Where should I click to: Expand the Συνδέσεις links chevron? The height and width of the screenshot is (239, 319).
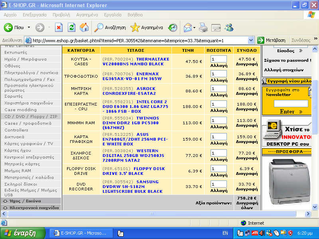pyautogui.click(x=315, y=39)
